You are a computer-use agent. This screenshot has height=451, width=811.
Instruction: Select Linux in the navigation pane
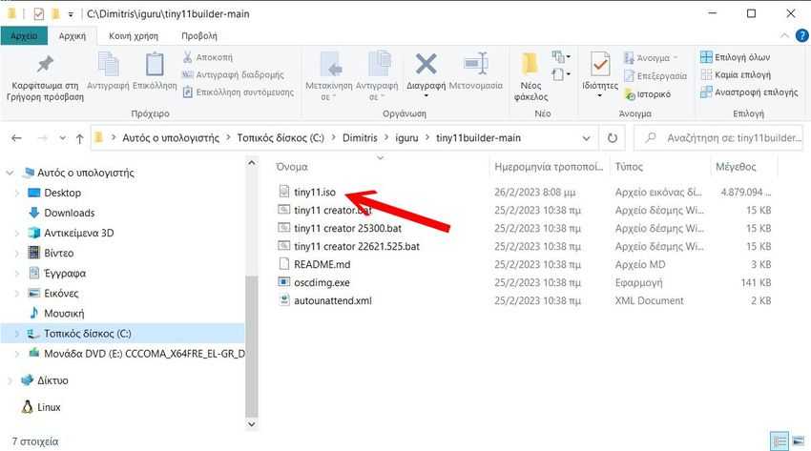49,407
